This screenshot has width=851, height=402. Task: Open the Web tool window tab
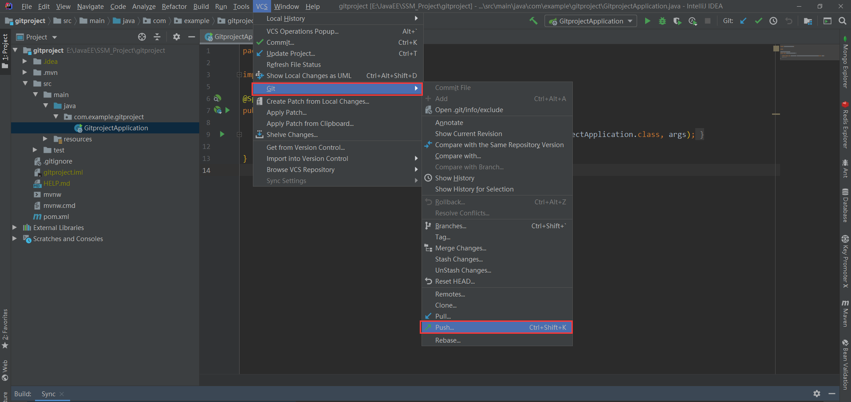[x=5, y=371]
